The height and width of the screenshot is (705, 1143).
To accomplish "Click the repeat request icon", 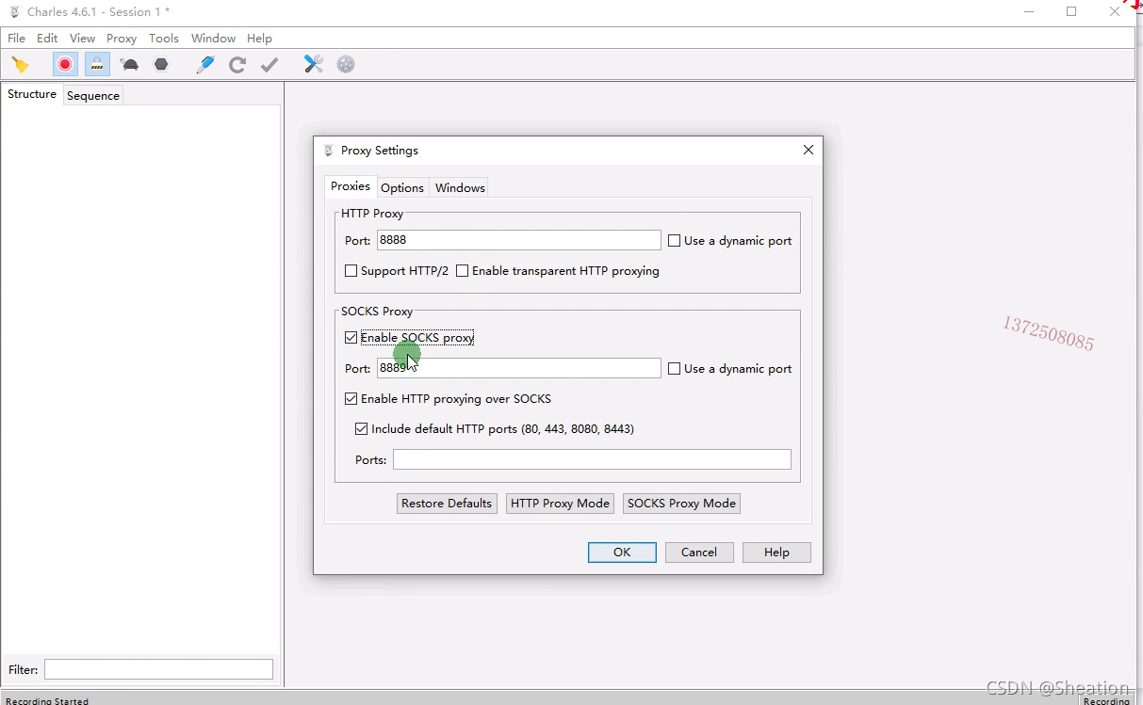I will tap(237, 64).
